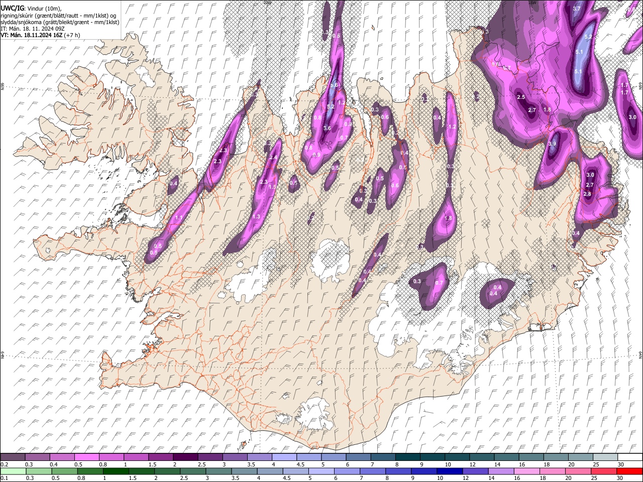643x482 pixels.
Task: Click the pale green 0.1–0.3 rain legend swatch
Action: click(13, 471)
